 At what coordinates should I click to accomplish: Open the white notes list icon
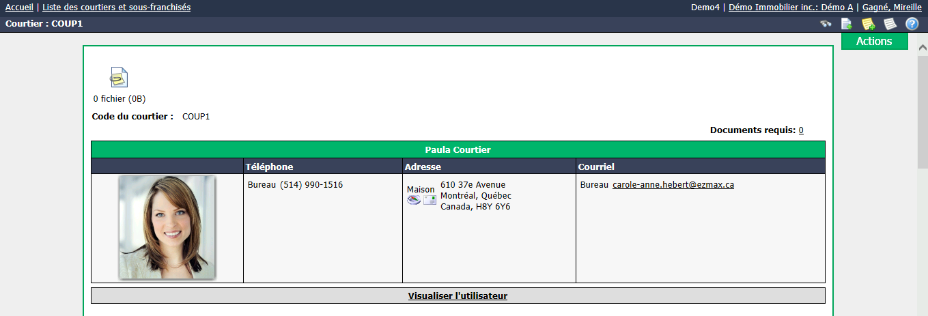coord(890,24)
